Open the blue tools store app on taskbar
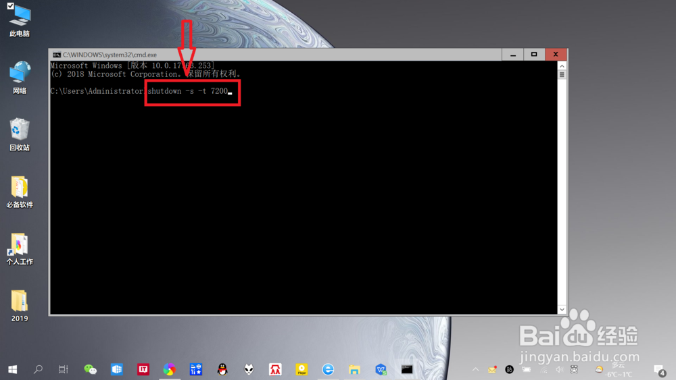 tap(196, 369)
